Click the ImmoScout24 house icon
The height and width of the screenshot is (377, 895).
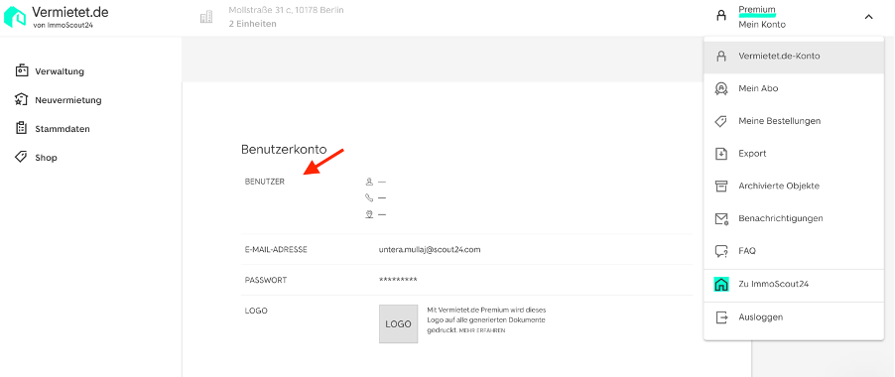tap(721, 284)
